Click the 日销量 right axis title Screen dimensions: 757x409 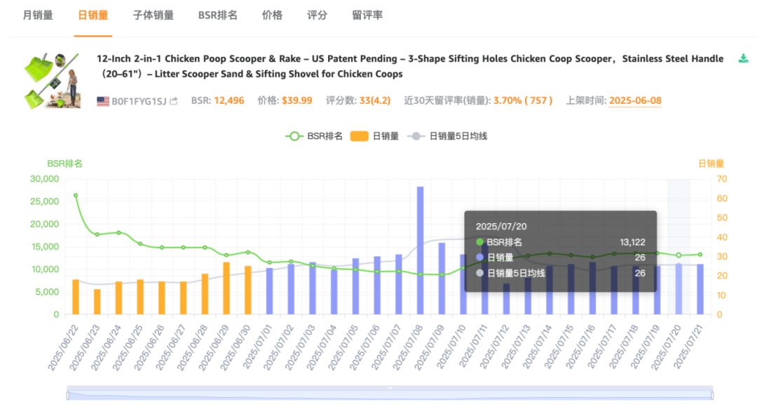click(x=711, y=163)
